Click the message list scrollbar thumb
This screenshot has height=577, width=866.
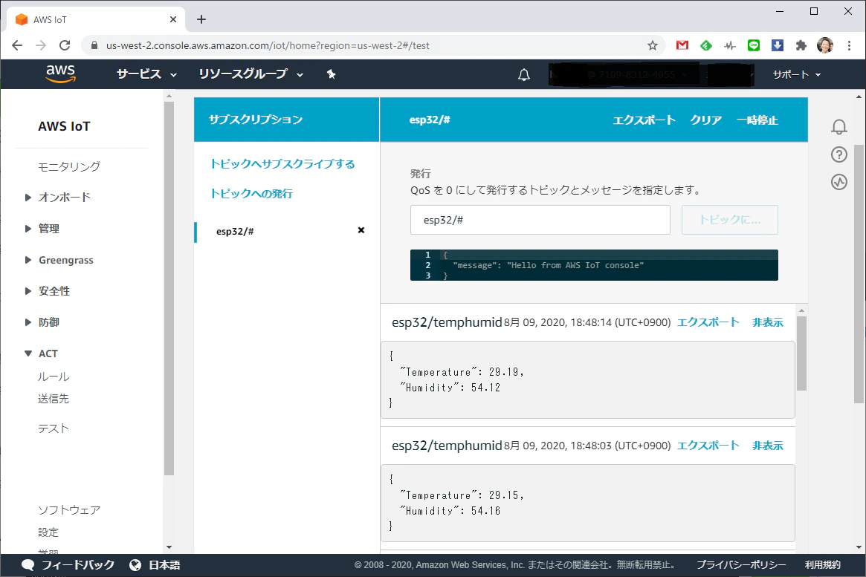point(801,353)
